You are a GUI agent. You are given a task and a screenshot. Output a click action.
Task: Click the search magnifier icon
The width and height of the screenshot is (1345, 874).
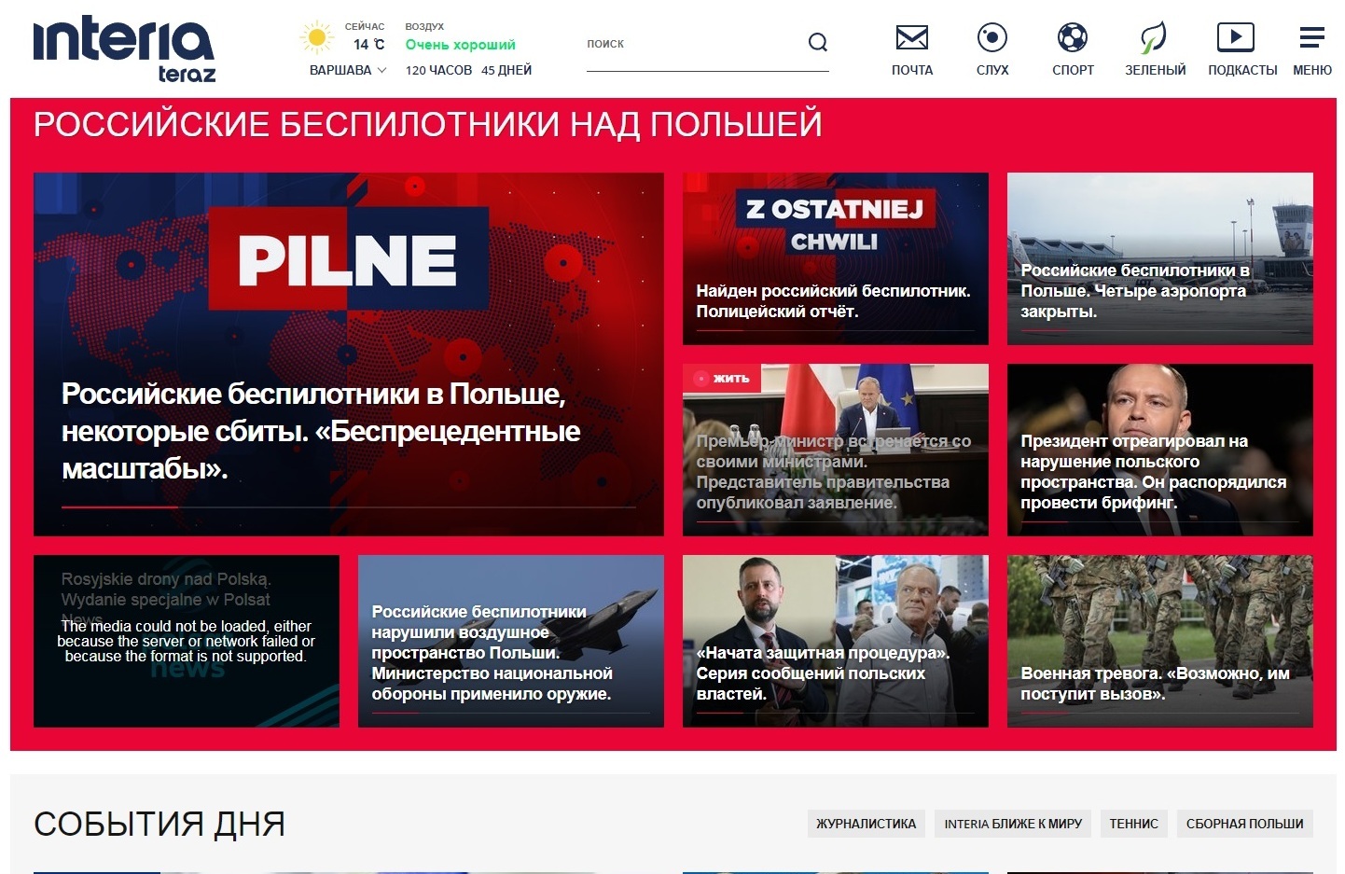pyautogui.click(x=817, y=43)
